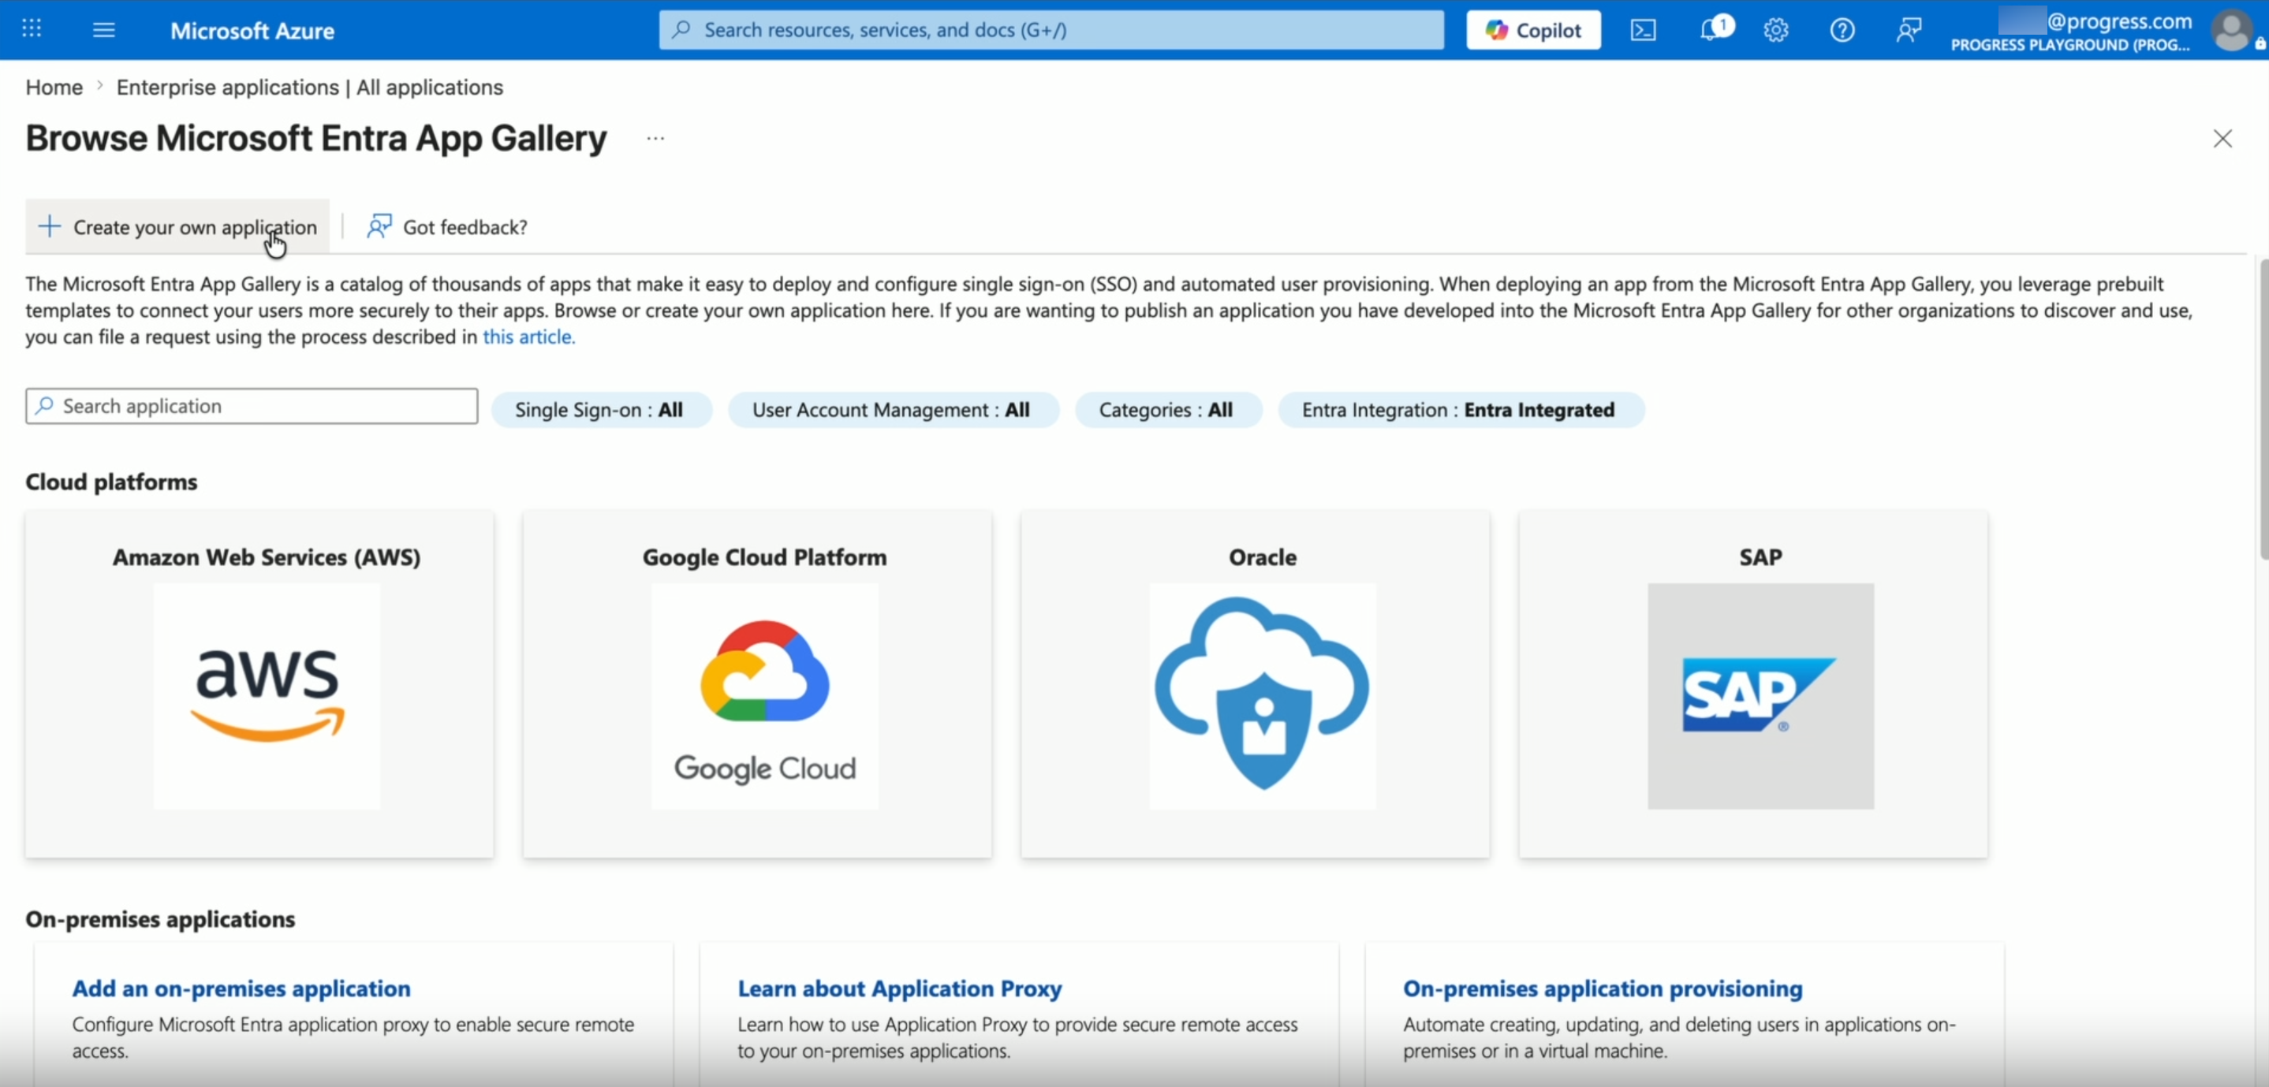Open the portal hamburger menu

click(x=104, y=30)
